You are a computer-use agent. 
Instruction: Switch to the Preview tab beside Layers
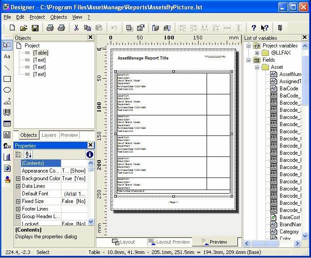(69, 135)
